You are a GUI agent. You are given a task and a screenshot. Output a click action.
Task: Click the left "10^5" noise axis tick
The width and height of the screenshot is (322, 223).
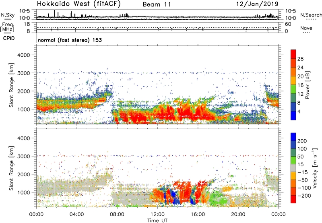[25, 11]
